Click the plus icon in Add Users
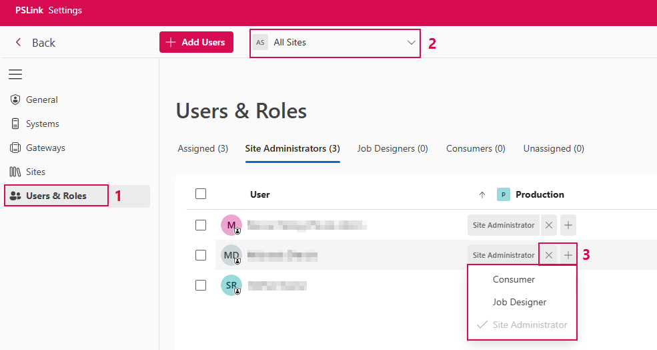Viewport: 657px width, 350px height. point(171,42)
